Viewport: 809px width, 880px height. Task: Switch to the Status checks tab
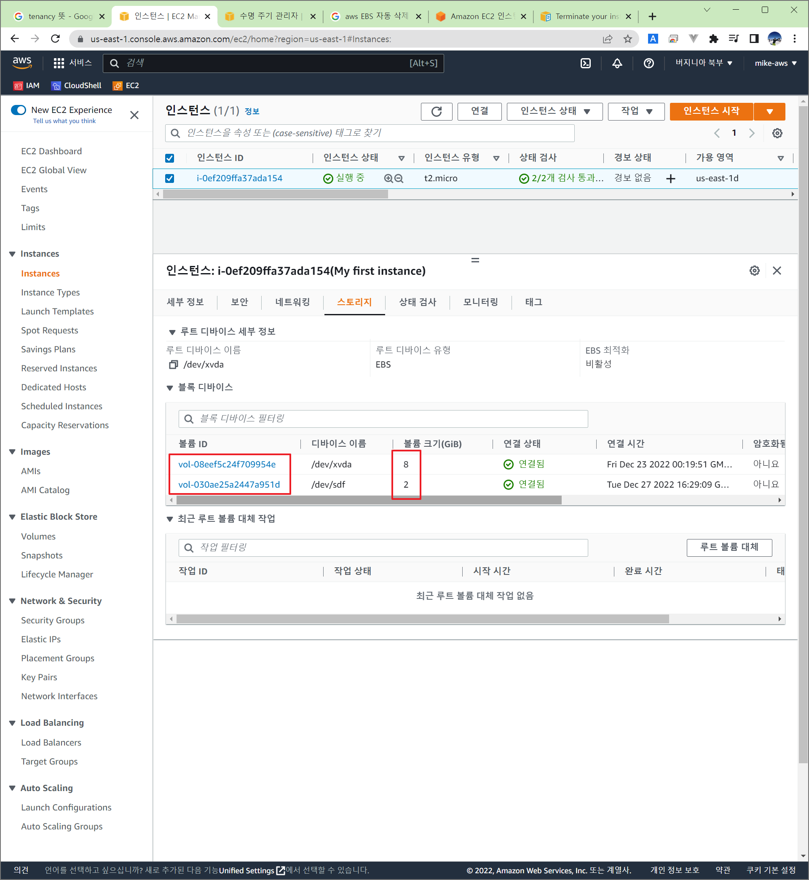[x=418, y=302]
